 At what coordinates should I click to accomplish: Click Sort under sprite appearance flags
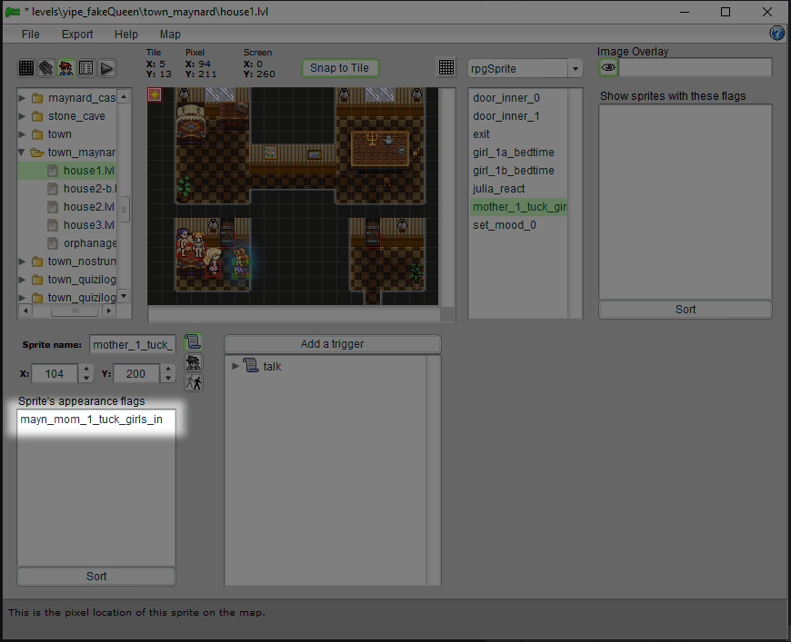[x=96, y=577]
